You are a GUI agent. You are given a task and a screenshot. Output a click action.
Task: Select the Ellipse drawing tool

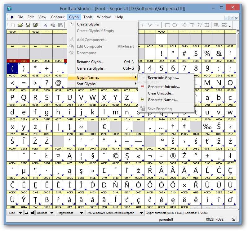[175, 25]
